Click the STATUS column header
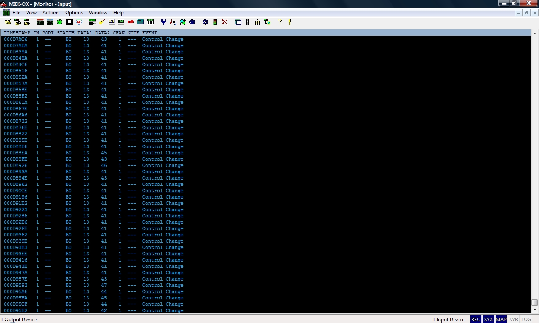Screen dimensions: 539x323 pyautogui.click(x=66, y=33)
